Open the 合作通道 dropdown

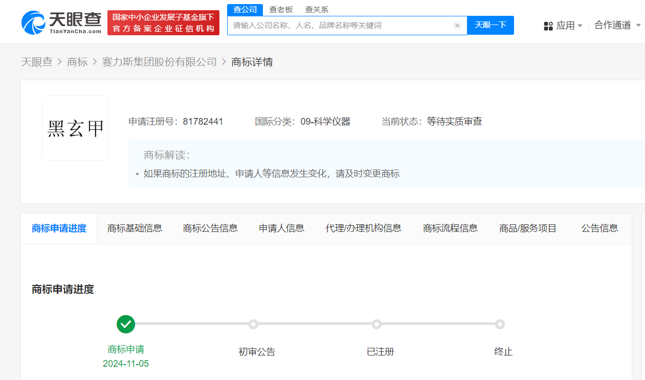617,26
